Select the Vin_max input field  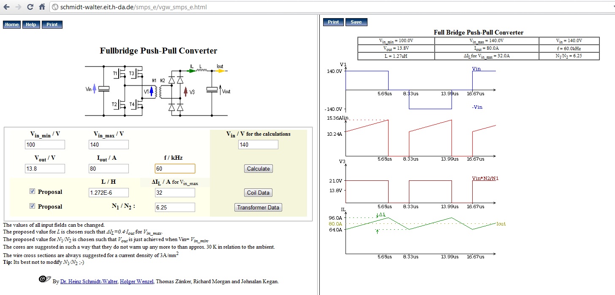109,145
